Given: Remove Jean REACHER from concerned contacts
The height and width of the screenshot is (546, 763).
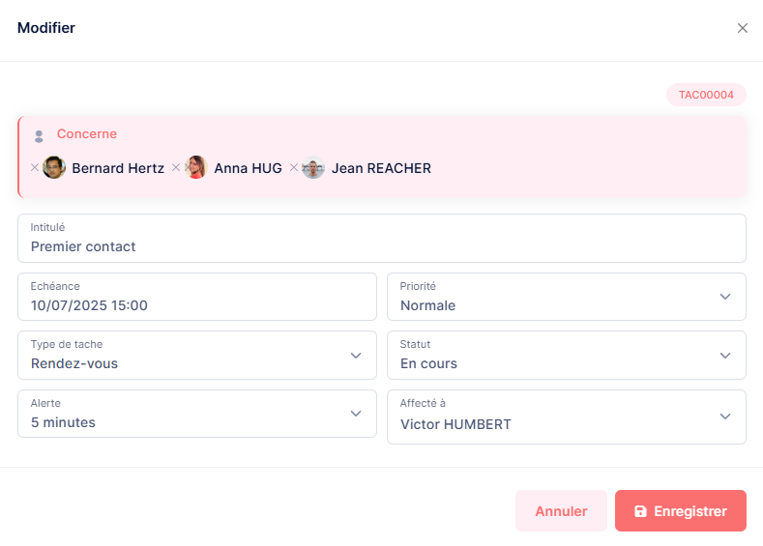Looking at the screenshot, I should tap(294, 168).
